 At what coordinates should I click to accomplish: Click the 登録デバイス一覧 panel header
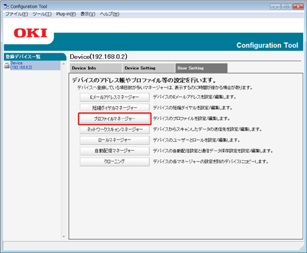coord(35,57)
